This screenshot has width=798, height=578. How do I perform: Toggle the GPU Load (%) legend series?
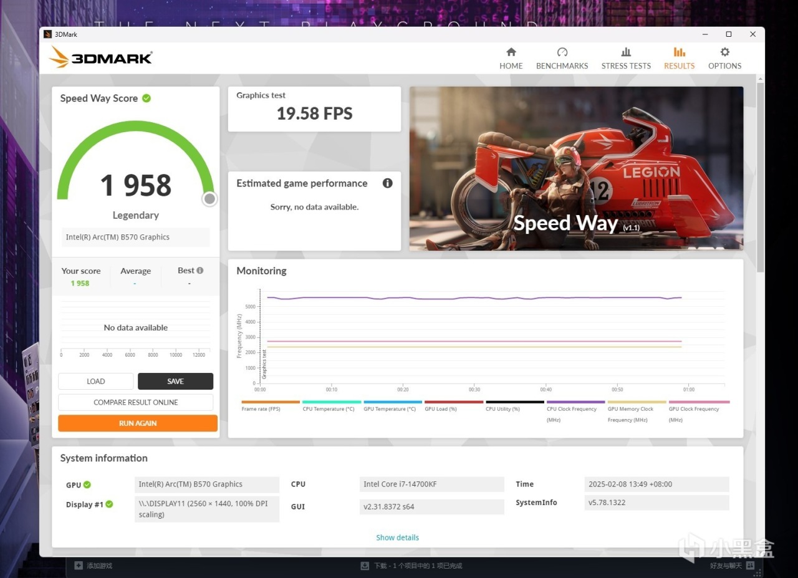point(454,406)
